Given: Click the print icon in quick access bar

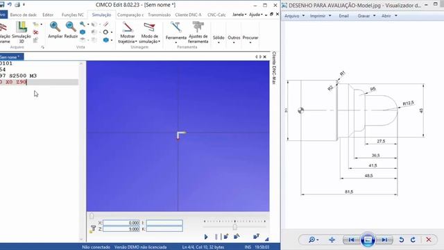Looking at the screenshot, I should pyautogui.click(x=17, y=5).
